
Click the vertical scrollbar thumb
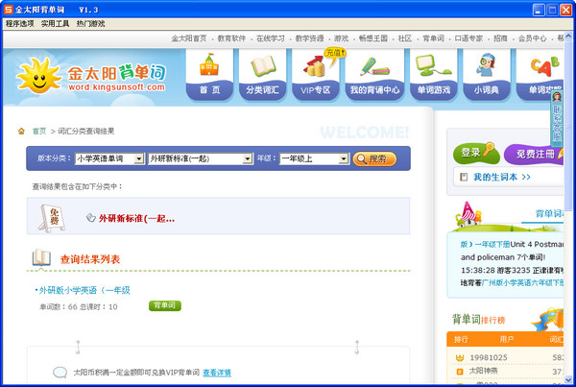tap(568, 124)
